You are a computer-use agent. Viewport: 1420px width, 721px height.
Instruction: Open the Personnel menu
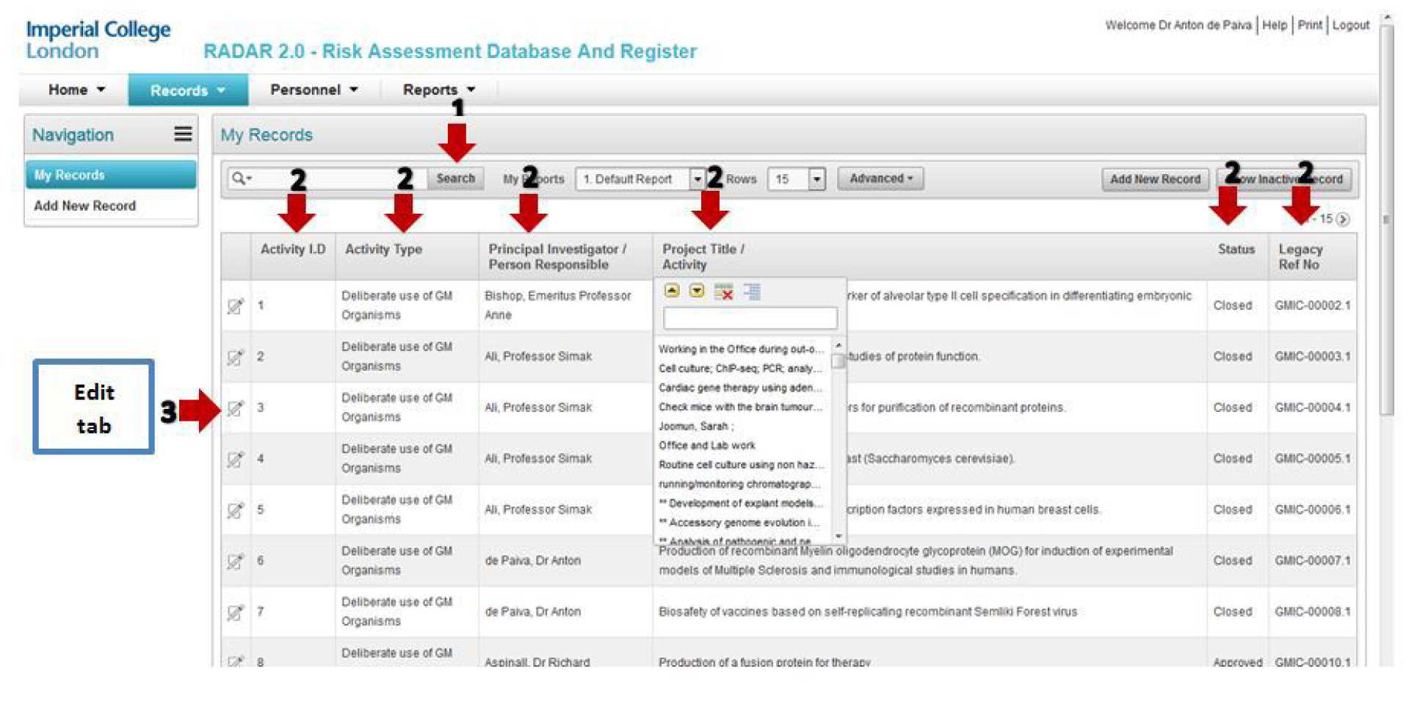[x=314, y=90]
